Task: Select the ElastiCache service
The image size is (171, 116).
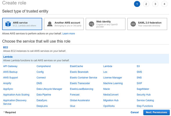Action: click(x=77, y=66)
